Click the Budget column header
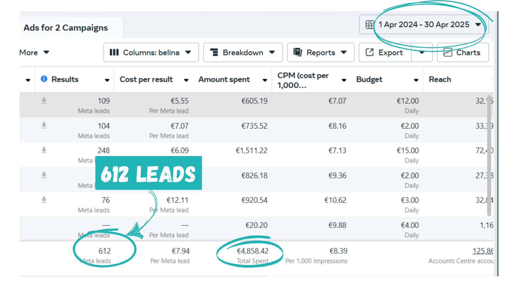Screen dimensions: 518x291 click(369, 79)
